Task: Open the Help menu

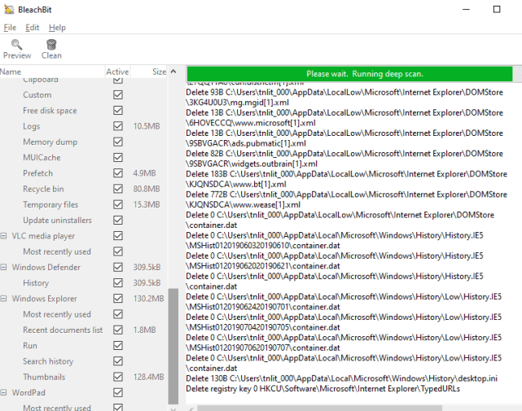Action: [57, 28]
